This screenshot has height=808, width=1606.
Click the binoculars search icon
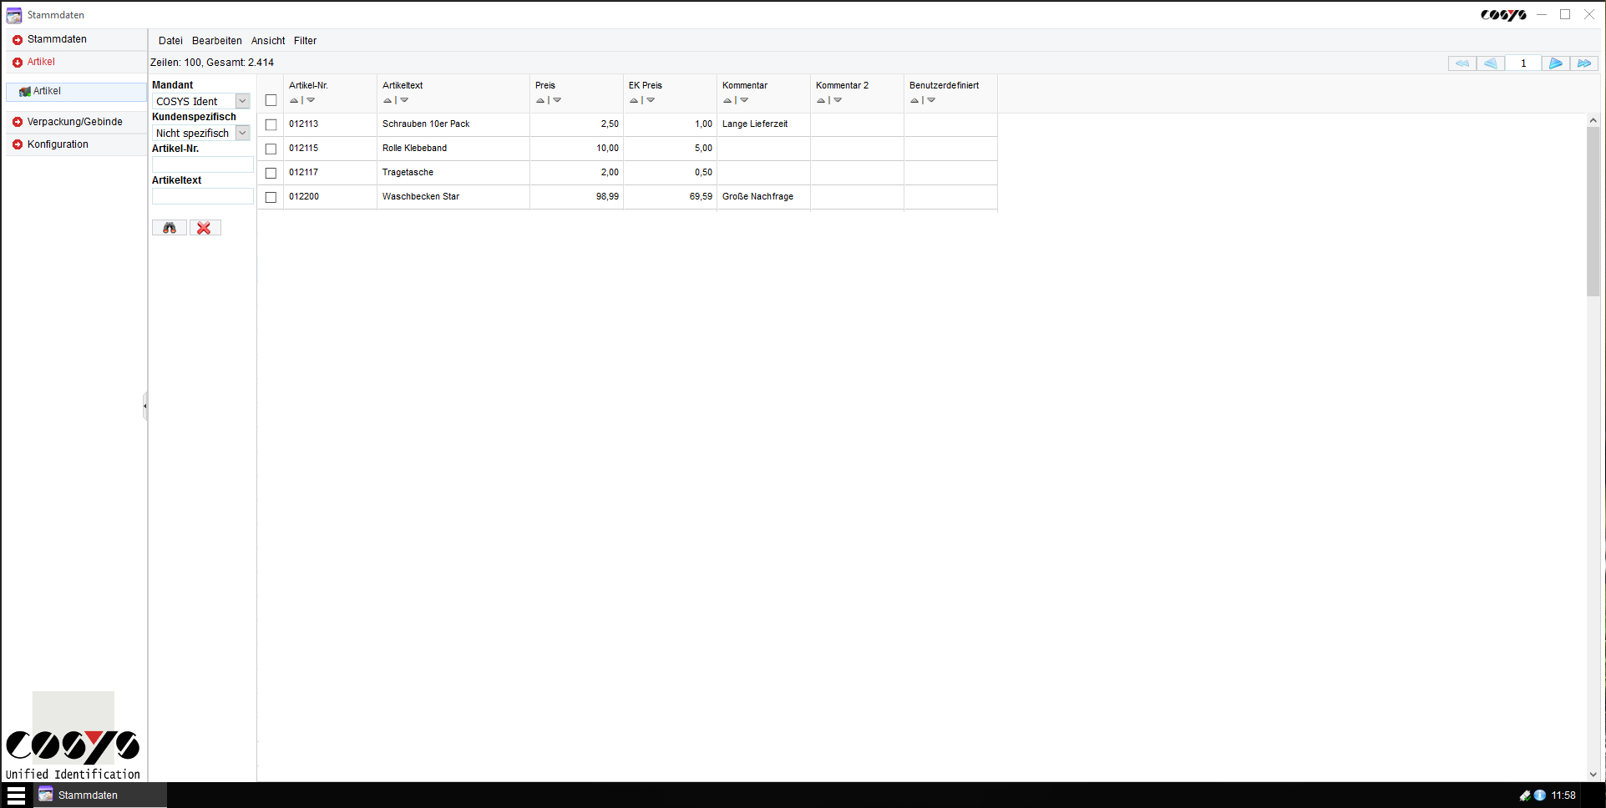[x=169, y=227]
